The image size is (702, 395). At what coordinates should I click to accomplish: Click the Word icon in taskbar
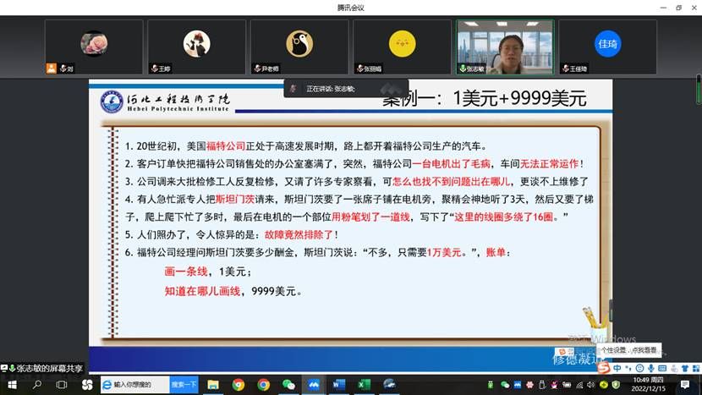coord(338,385)
